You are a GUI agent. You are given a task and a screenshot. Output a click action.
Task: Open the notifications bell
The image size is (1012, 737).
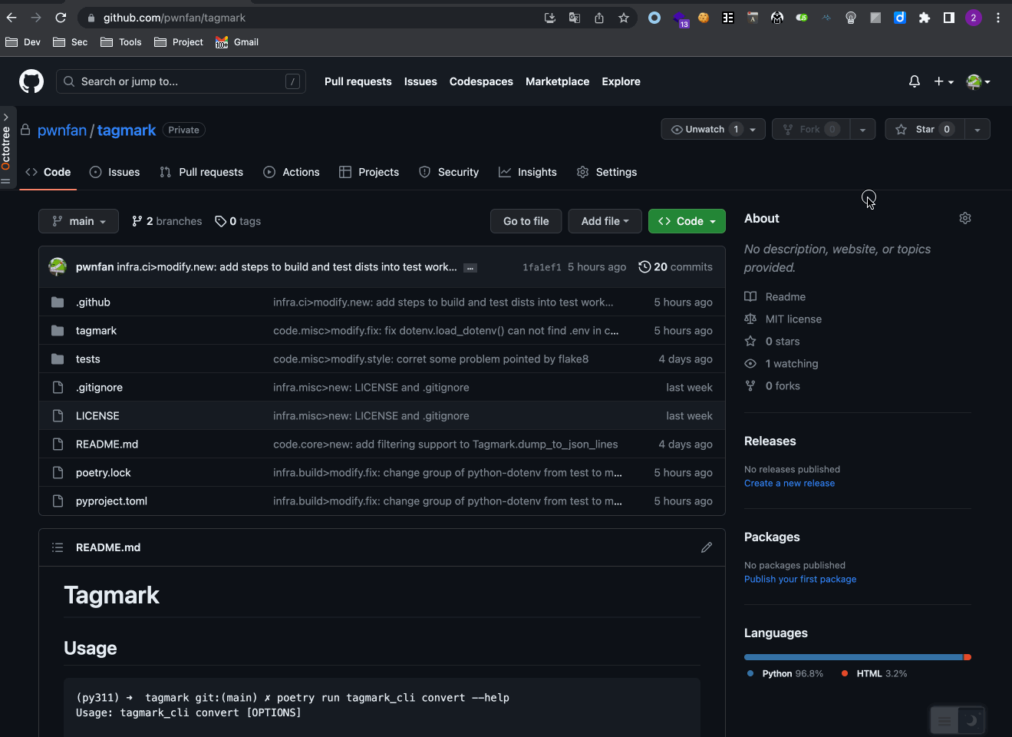[914, 81]
